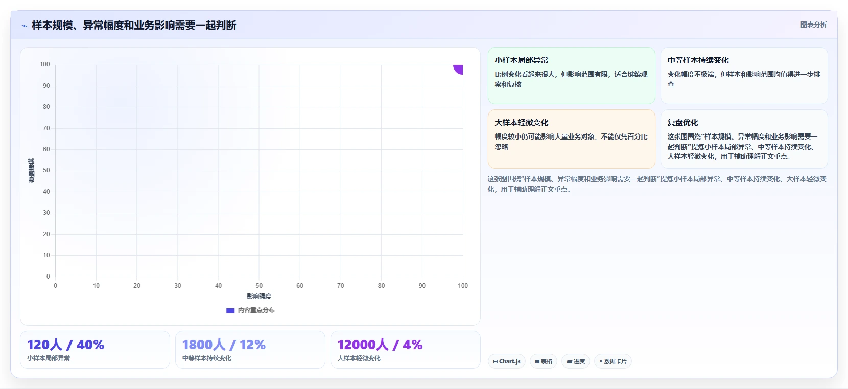Click the 覆盖规模 y-axis title
Image resolution: width=848 pixels, height=389 pixels.
tap(32, 171)
